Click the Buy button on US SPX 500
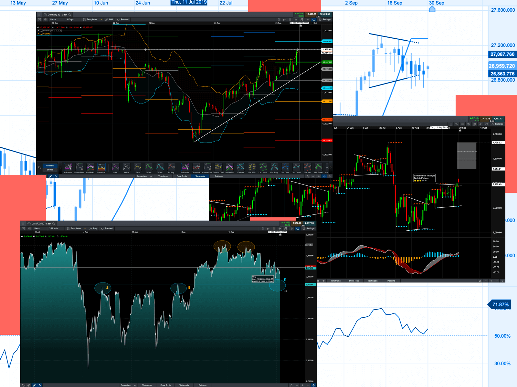517x387 pixels. coord(93,228)
